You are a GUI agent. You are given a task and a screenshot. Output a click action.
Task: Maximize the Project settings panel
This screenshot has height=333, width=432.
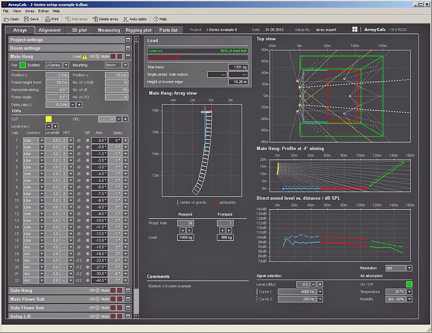tap(128, 40)
